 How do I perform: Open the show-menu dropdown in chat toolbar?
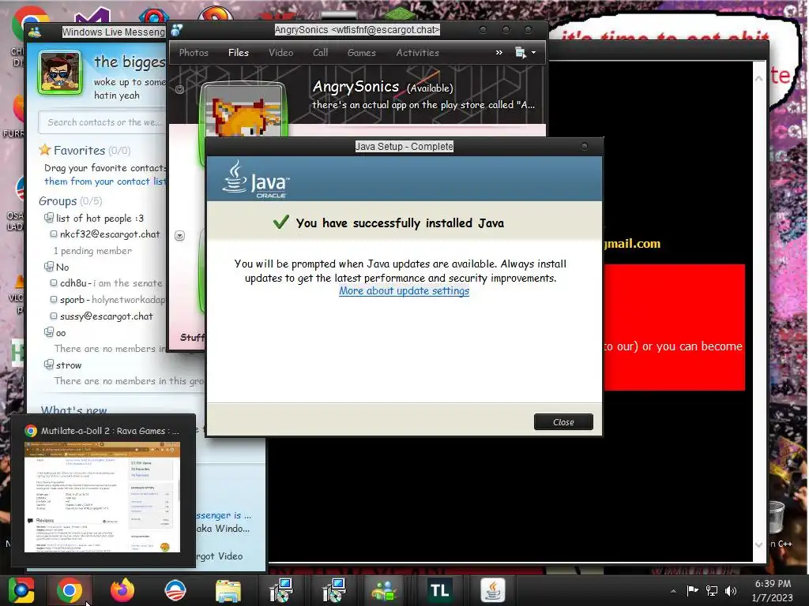click(525, 53)
